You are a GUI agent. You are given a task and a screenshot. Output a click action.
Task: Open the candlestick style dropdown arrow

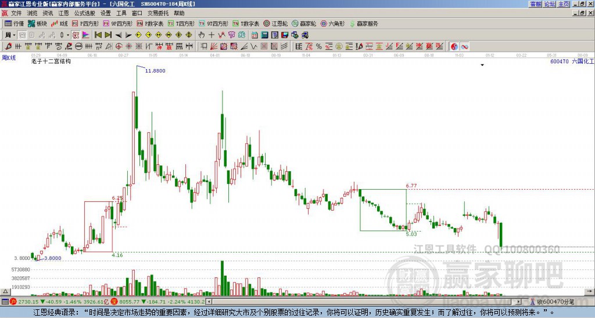pos(68,35)
